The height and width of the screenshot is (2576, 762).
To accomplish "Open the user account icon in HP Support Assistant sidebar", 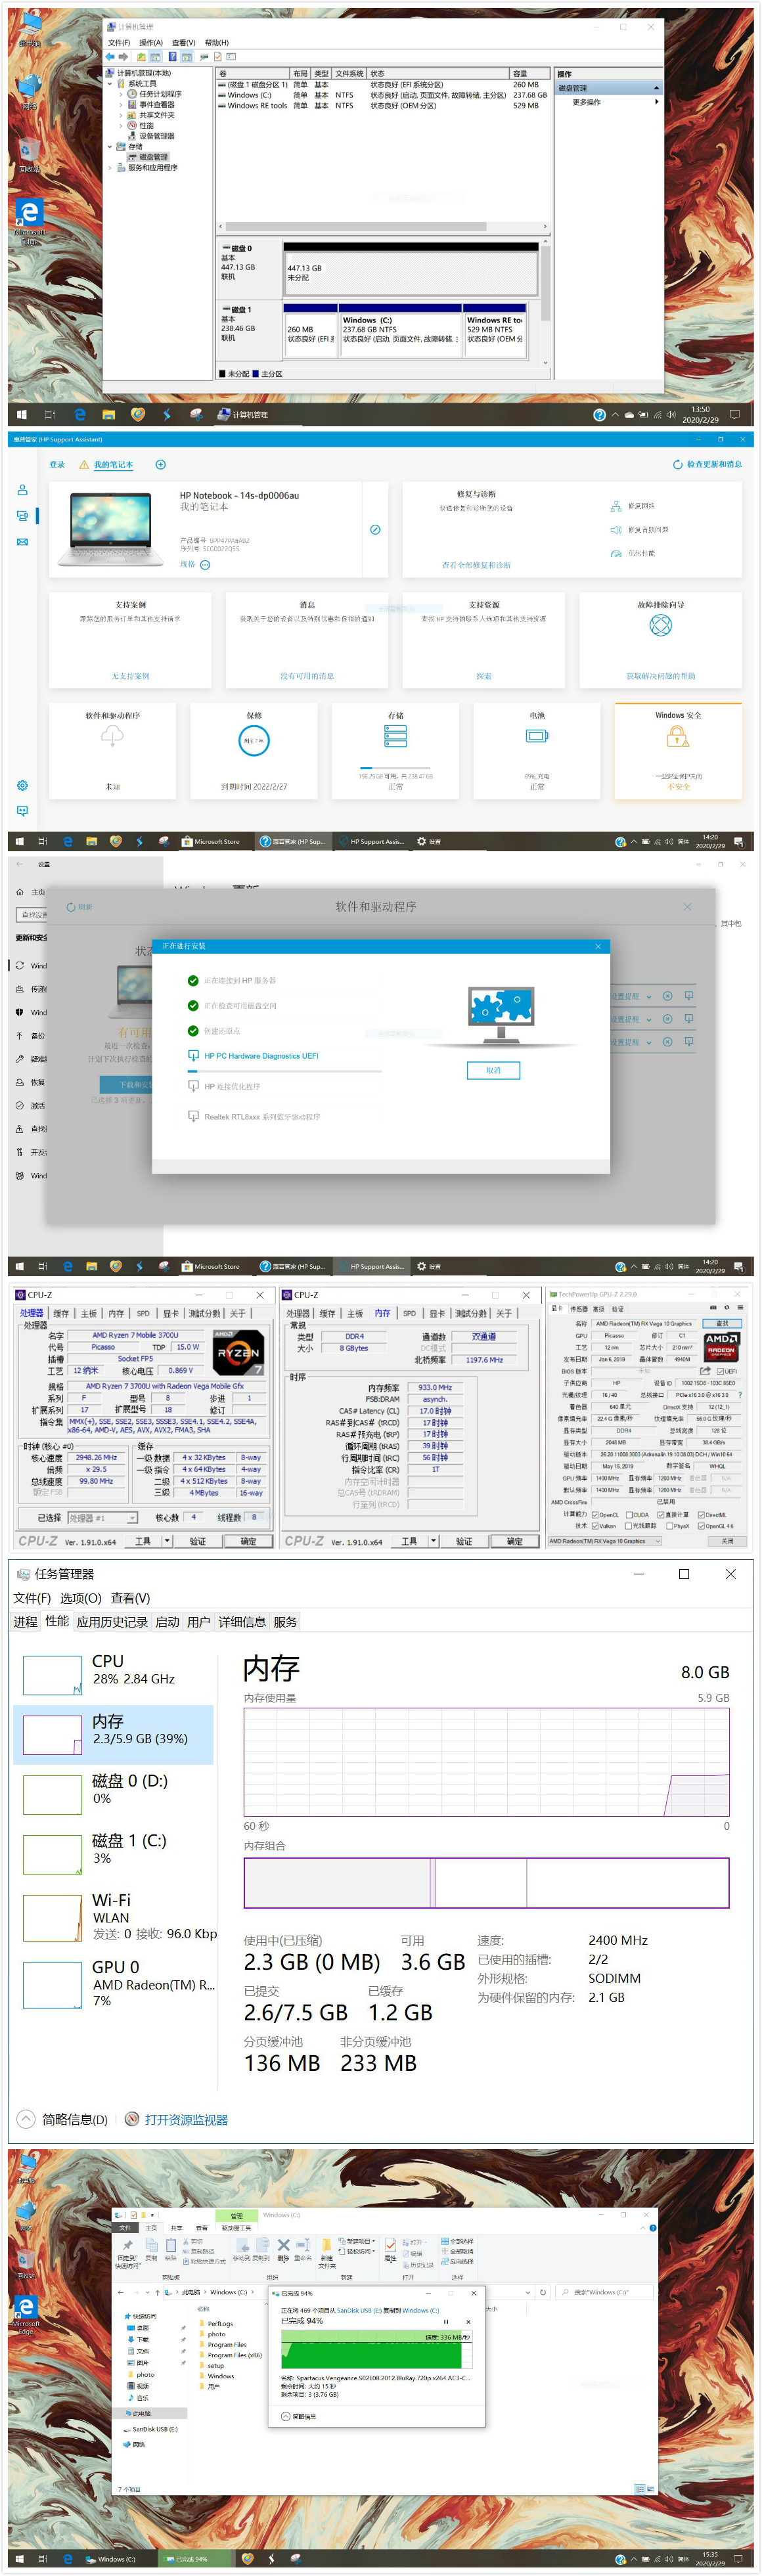I will 22,490.
